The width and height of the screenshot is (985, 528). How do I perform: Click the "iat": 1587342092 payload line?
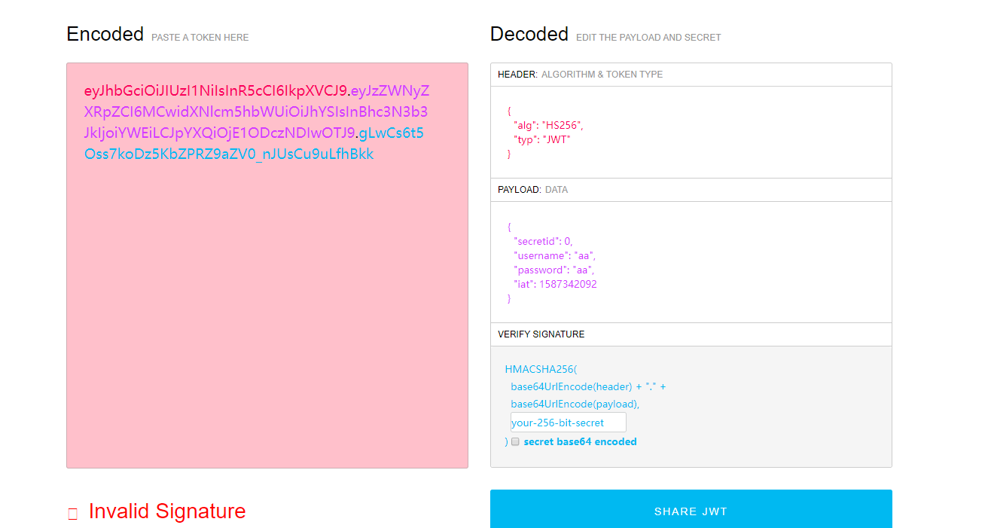[555, 285]
